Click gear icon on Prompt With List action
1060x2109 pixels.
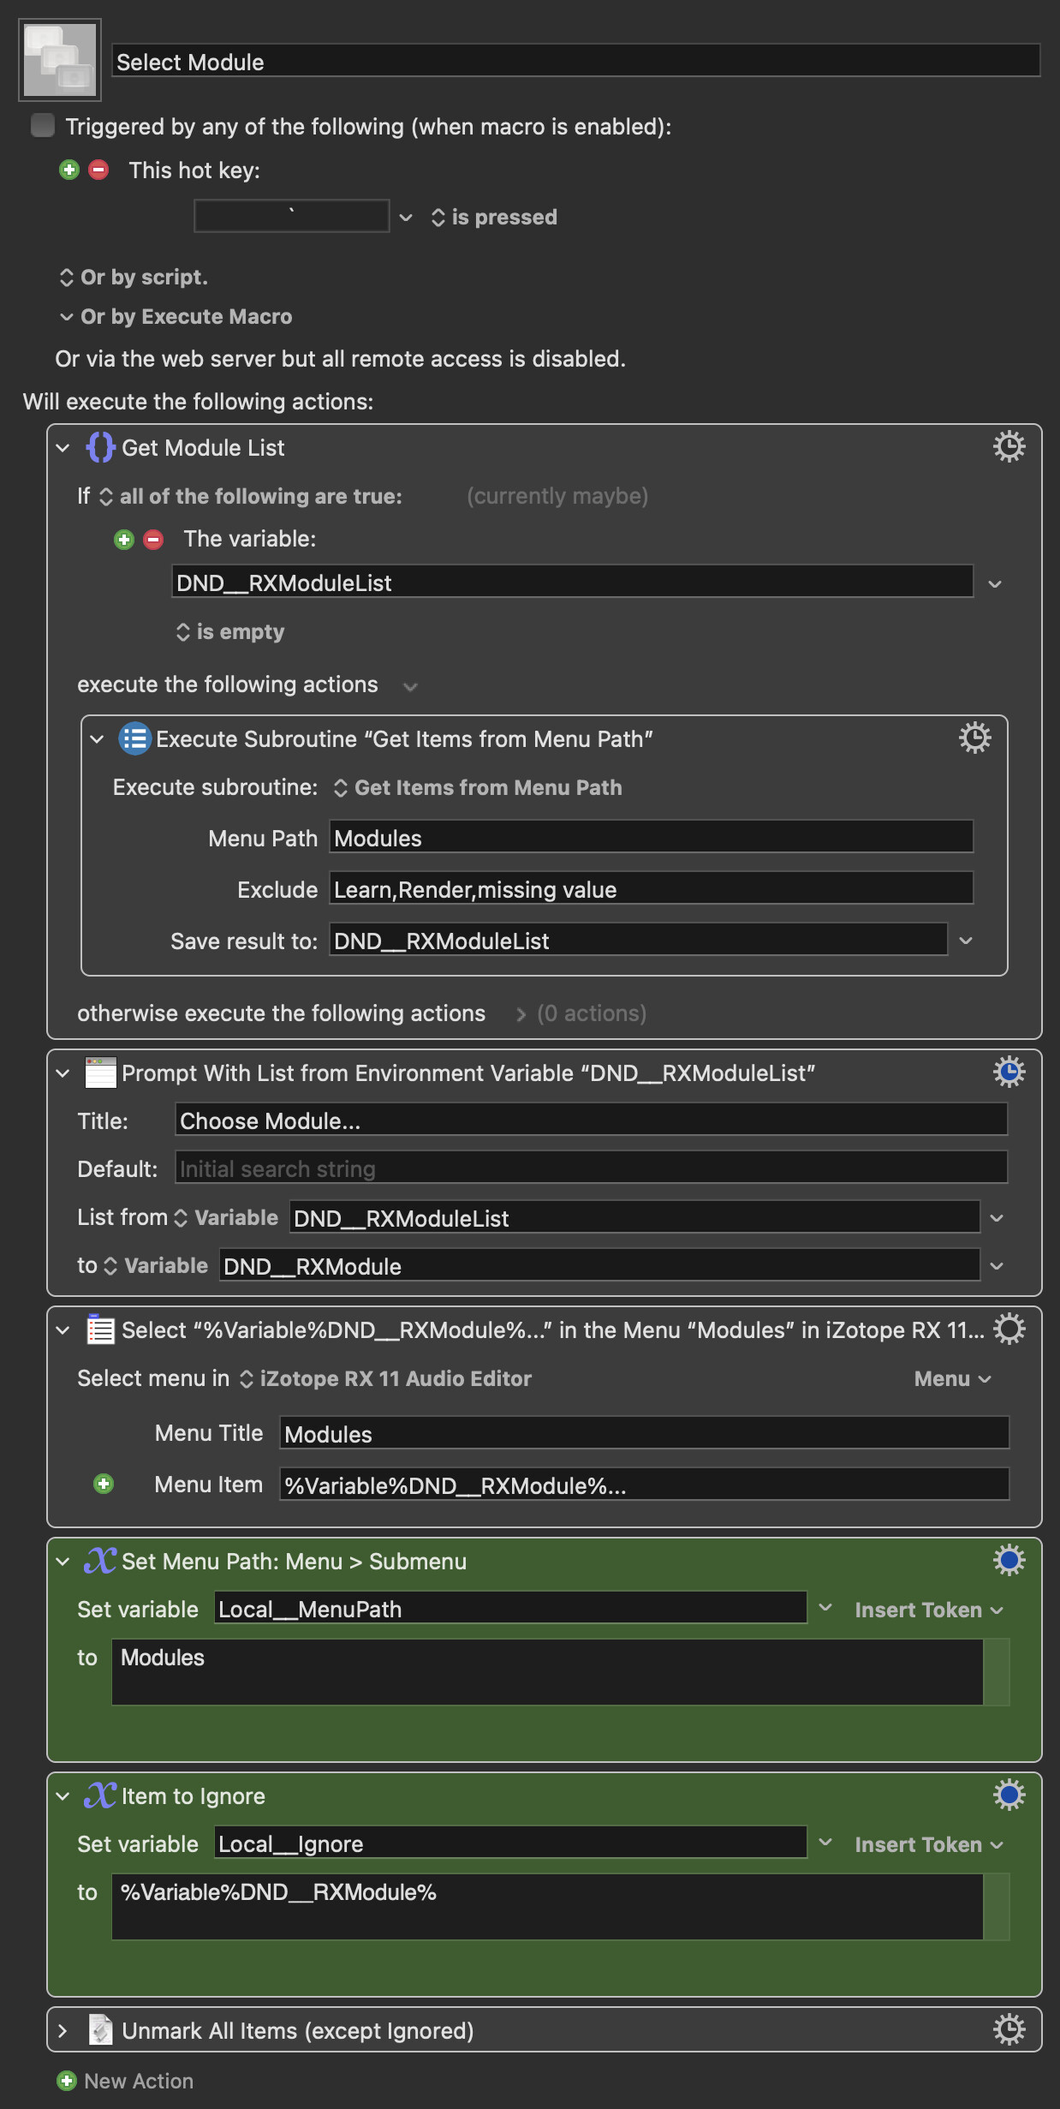[x=1009, y=1072]
